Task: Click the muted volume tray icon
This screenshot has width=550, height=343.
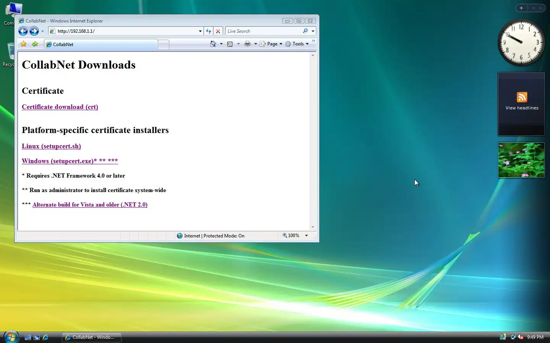Action: (520, 337)
